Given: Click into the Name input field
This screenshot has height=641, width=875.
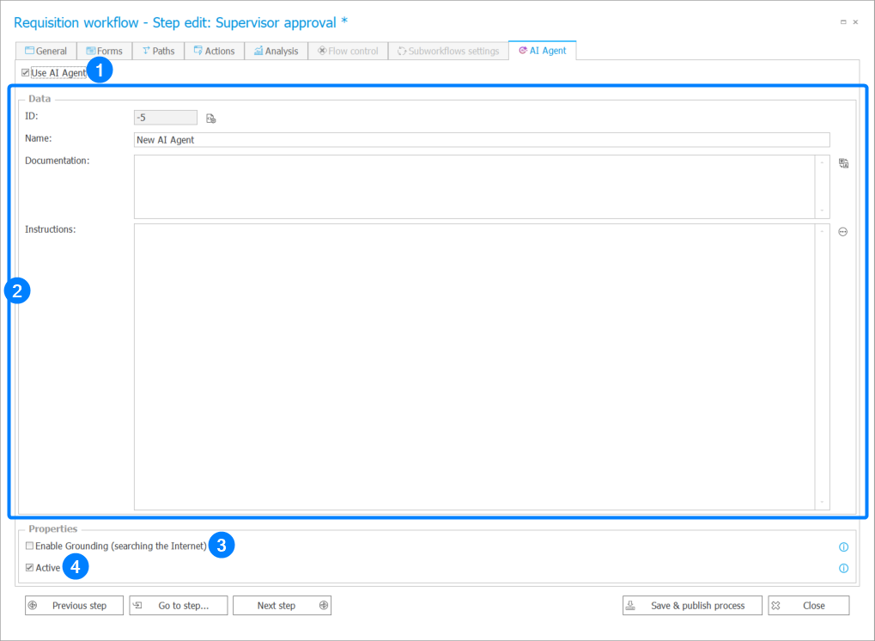Looking at the screenshot, I should [481, 140].
